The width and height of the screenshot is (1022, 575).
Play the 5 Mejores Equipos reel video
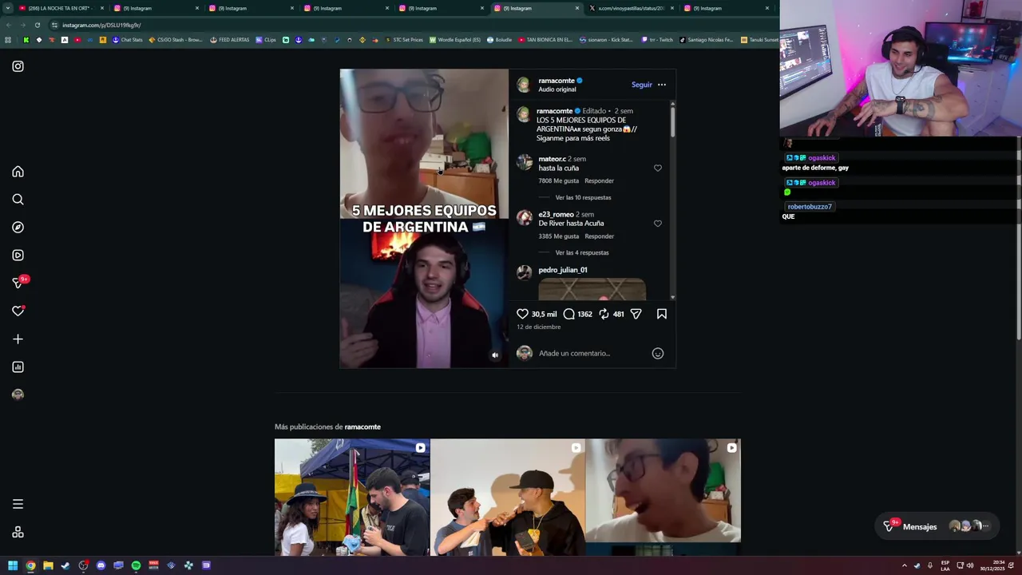click(x=424, y=218)
